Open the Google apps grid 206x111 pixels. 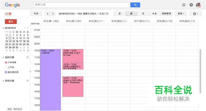point(184,5)
